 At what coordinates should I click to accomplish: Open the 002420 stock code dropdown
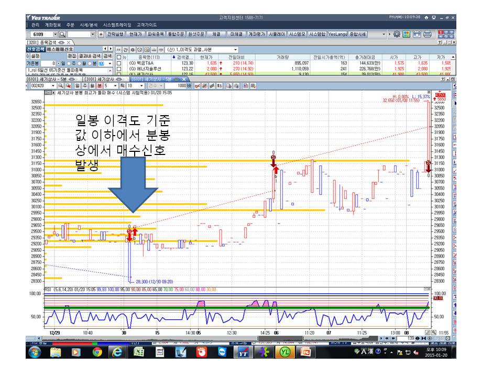tap(53, 85)
